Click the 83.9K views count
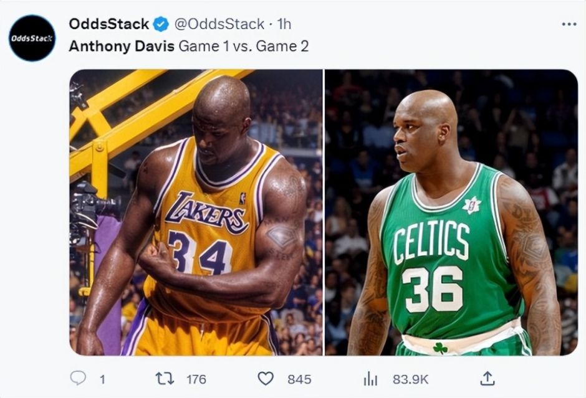 (x=409, y=379)
